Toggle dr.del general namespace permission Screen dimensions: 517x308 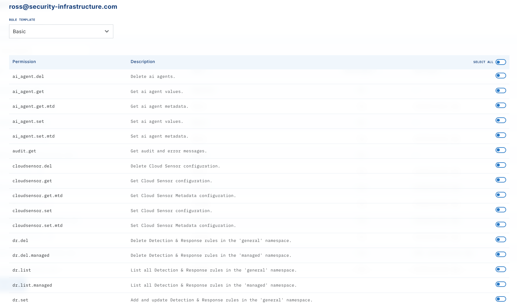click(x=500, y=240)
